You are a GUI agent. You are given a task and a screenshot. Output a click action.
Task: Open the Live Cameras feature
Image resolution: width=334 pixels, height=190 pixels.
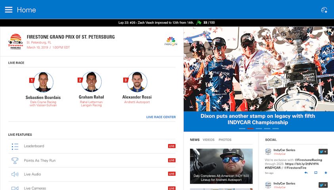pos(92,186)
